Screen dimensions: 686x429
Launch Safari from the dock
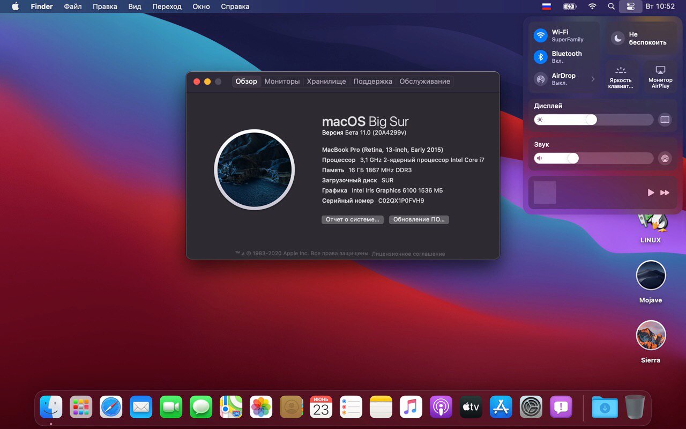(111, 408)
